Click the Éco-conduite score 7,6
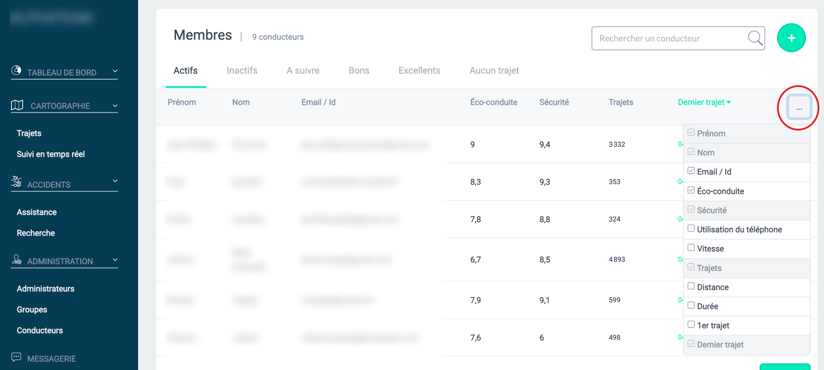824x370 pixels. coord(475,338)
